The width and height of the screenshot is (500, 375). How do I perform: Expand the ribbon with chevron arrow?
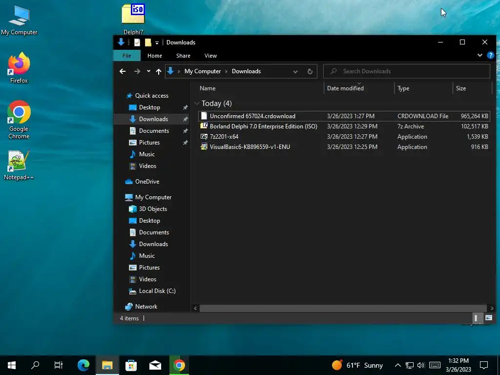(x=479, y=55)
